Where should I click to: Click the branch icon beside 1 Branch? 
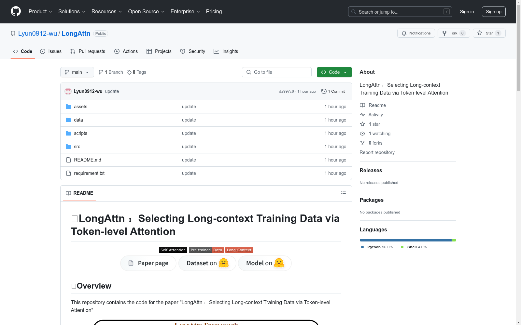tap(101, 72)
